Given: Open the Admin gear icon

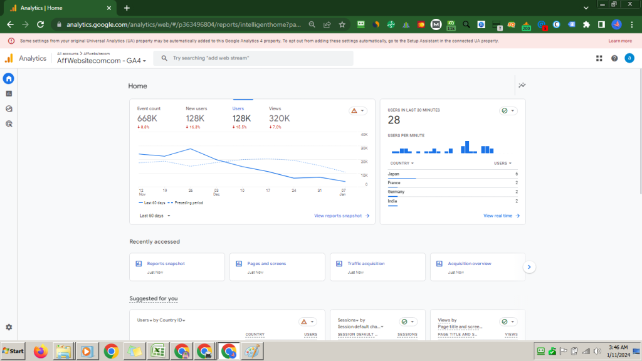Looking at the screenshot, I should pyautogui.click(x=9, y=327).
